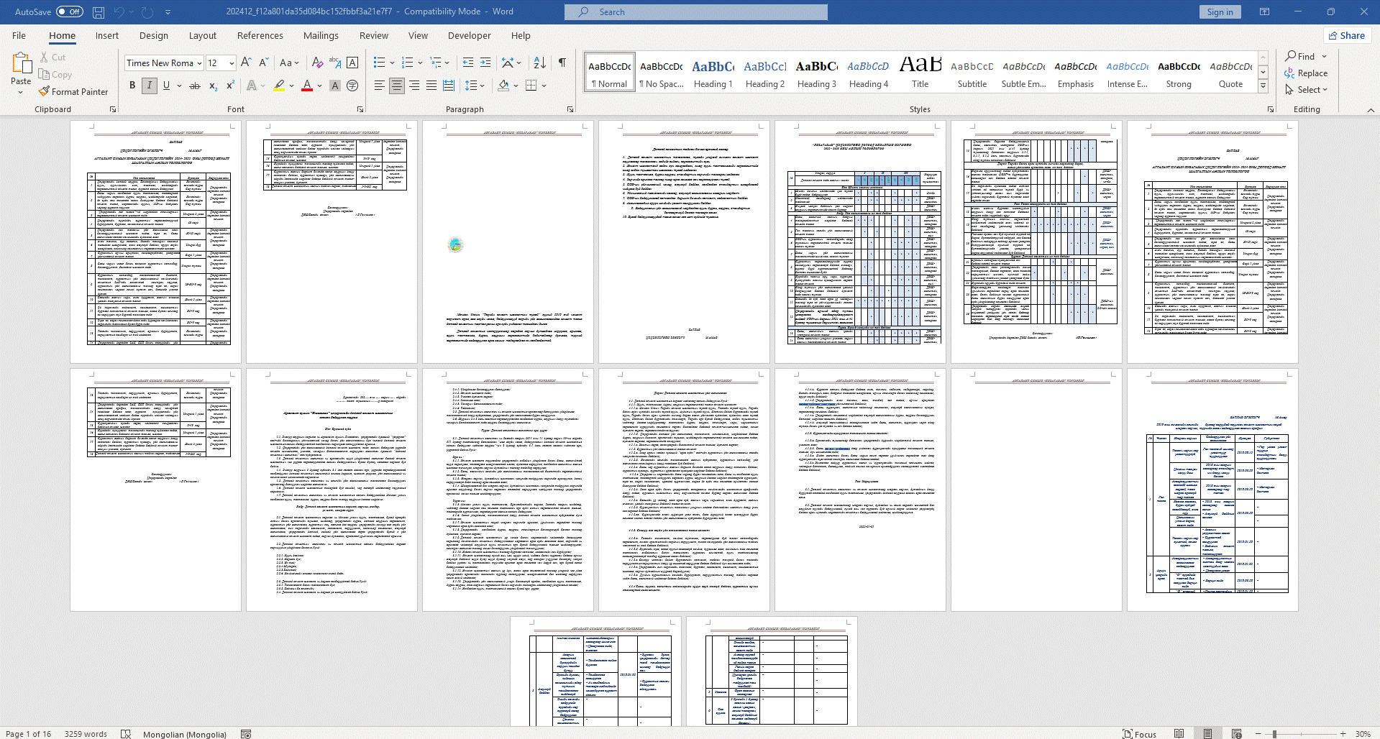
Task: Click the numbering list icon
Action: click(408, 63)
